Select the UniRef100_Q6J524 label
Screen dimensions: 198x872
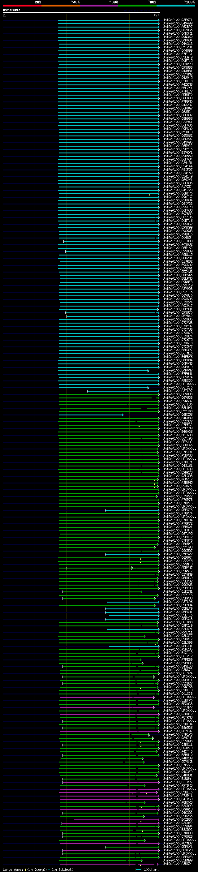[177, 112]
